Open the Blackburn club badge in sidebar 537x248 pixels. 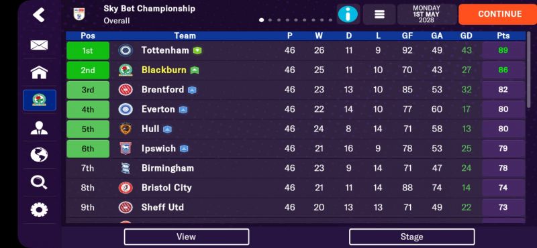(40, 101)
